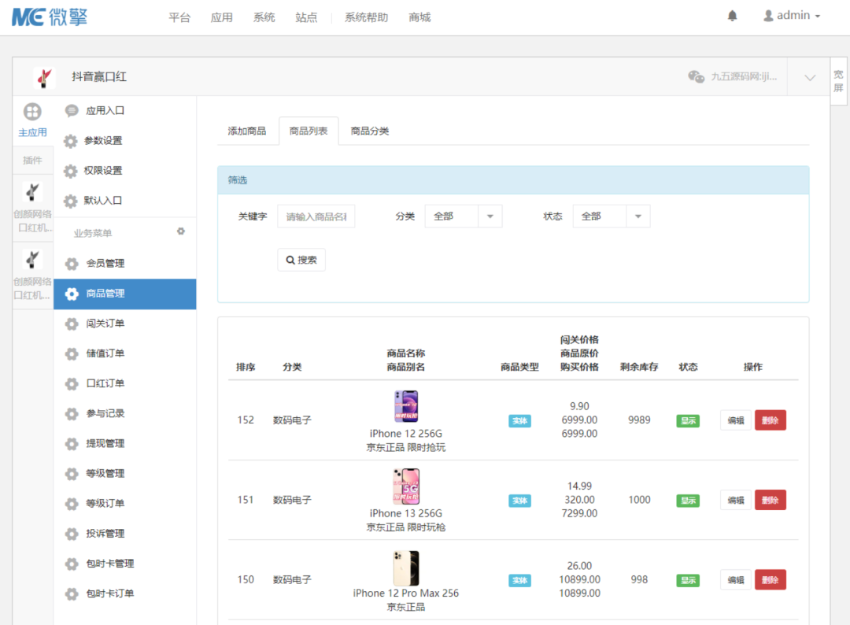Open the admin user dropdown
This screenshot has height=625, width=850.
coord(792,16)
